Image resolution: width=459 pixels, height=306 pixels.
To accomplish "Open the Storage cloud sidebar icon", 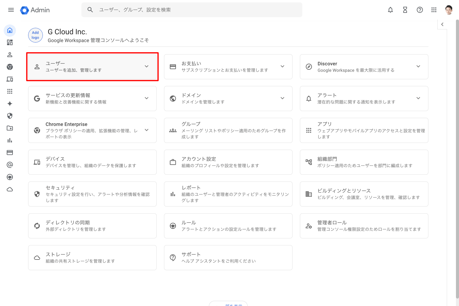I will [x=10, y=189].
